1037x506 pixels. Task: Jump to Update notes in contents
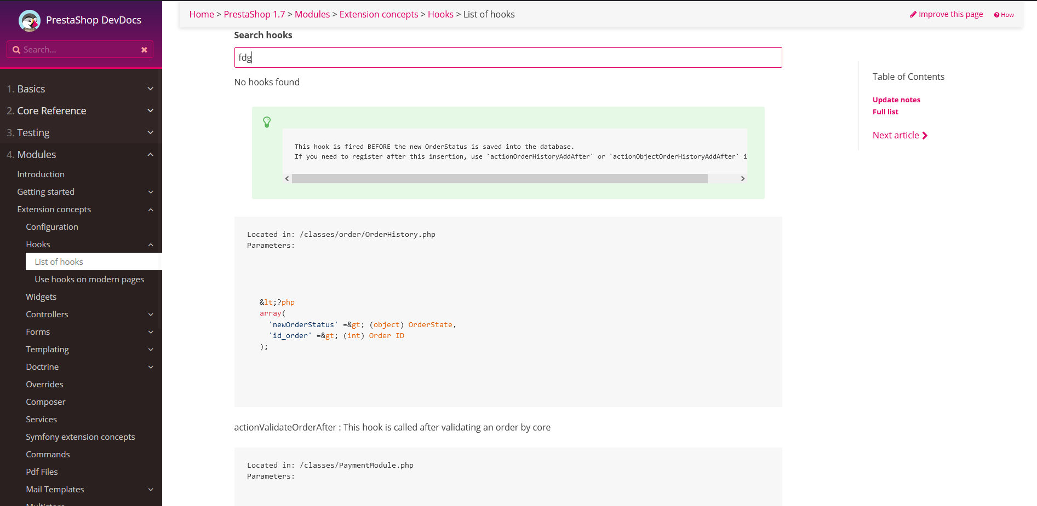(x=896, y=100)
